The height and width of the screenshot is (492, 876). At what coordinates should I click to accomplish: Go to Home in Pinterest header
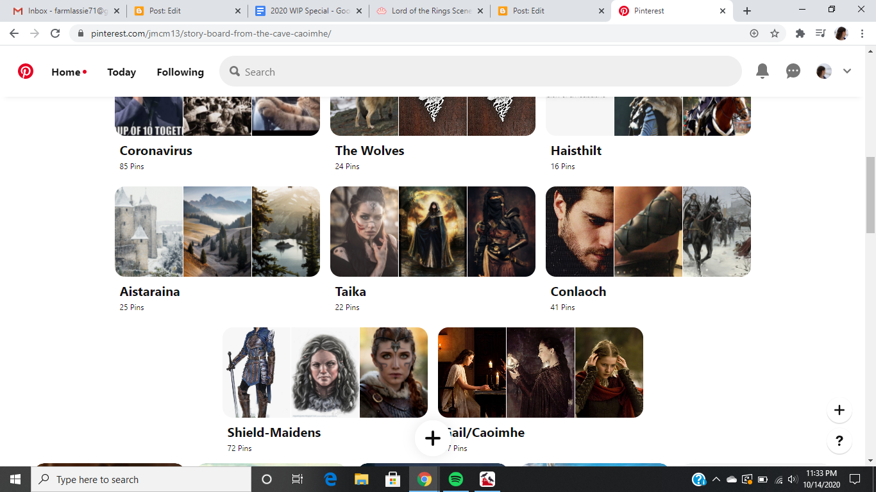[66, 72]
